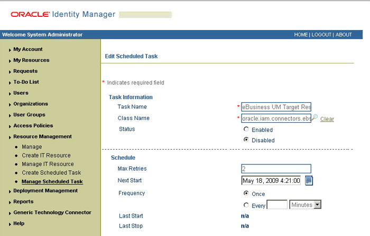
Task: Expand the User Groups menu arrow
Action: point(10,115)
